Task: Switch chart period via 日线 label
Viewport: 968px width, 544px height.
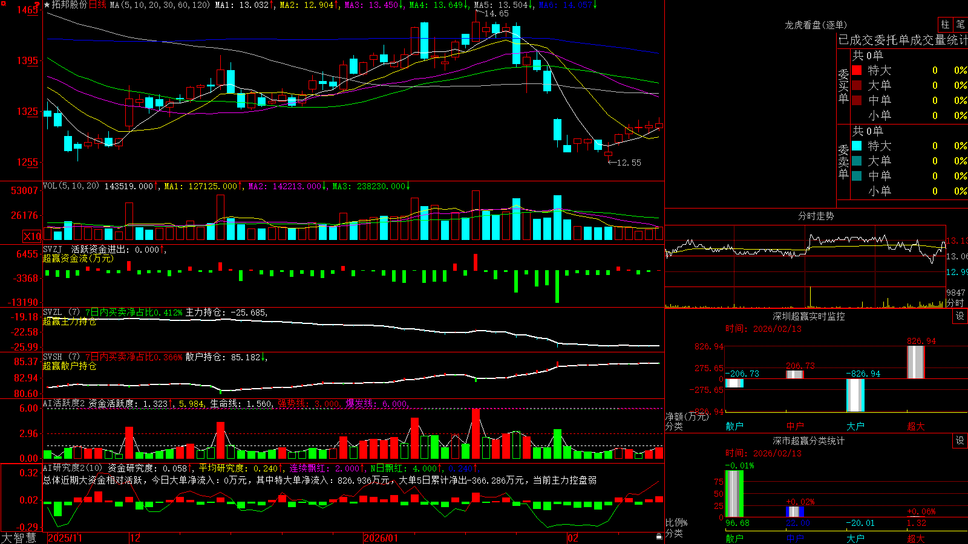Action: [x=97, y=5]
